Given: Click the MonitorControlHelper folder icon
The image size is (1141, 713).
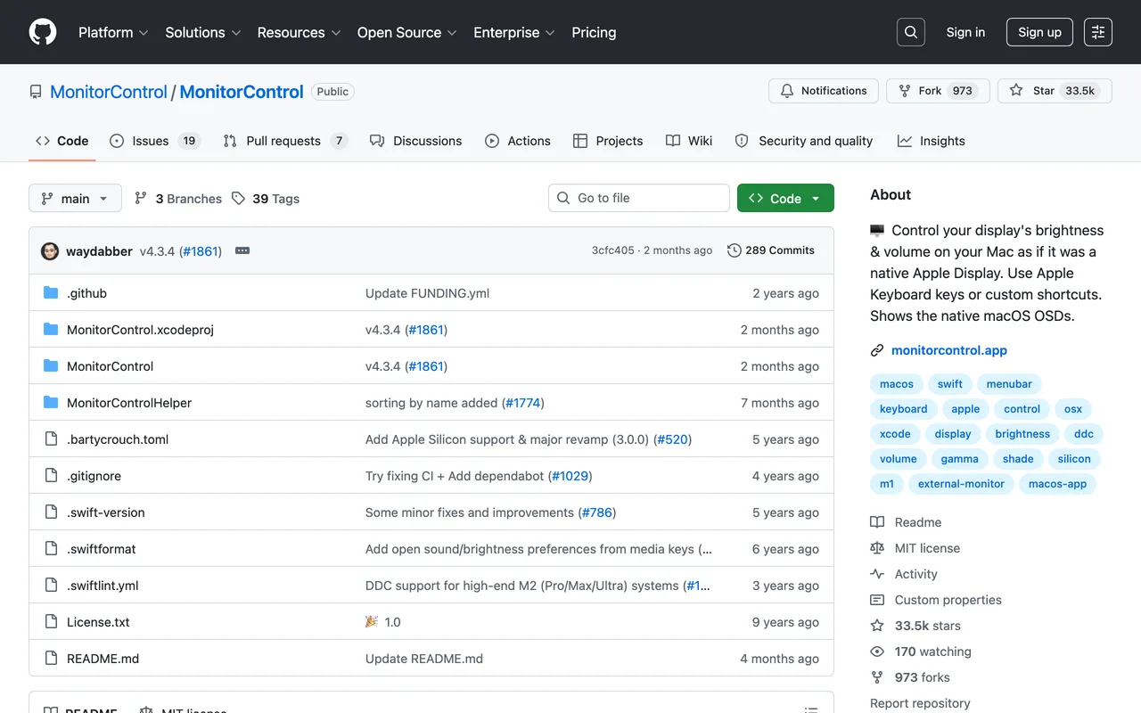Looking at the screenshot, I should pos(51,403).
